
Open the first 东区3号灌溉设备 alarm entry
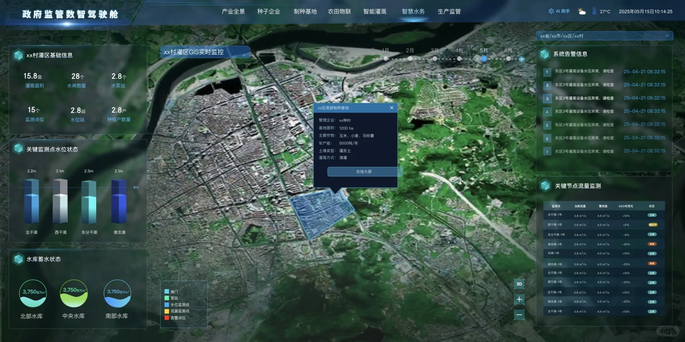pyautogui.click(x=584, y=71)
